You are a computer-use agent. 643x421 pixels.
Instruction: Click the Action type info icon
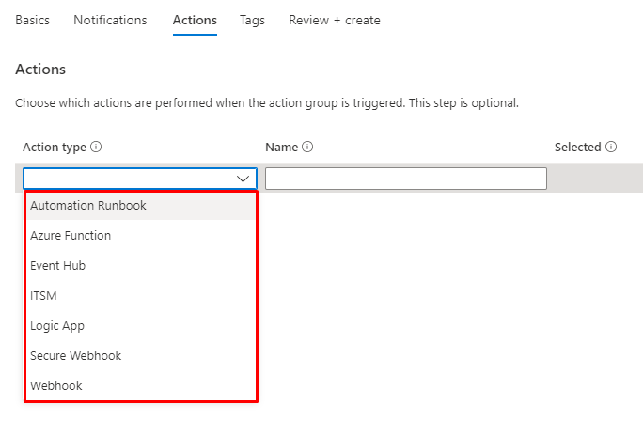(x=96, y=148)
